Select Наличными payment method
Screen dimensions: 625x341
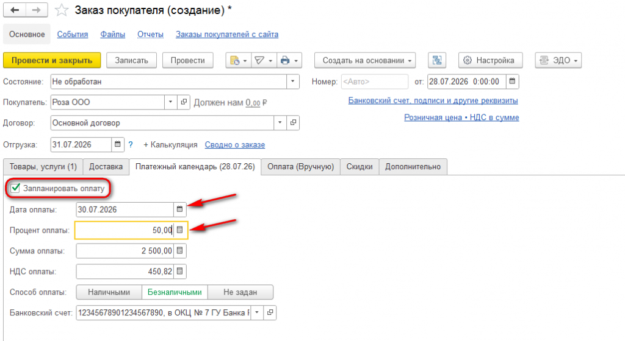[109, 292]
